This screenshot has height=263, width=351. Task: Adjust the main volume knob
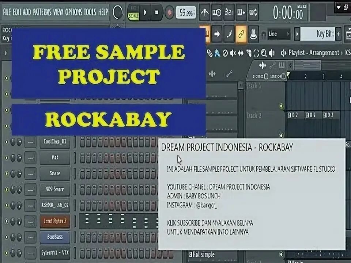click(x=117, y=12)
